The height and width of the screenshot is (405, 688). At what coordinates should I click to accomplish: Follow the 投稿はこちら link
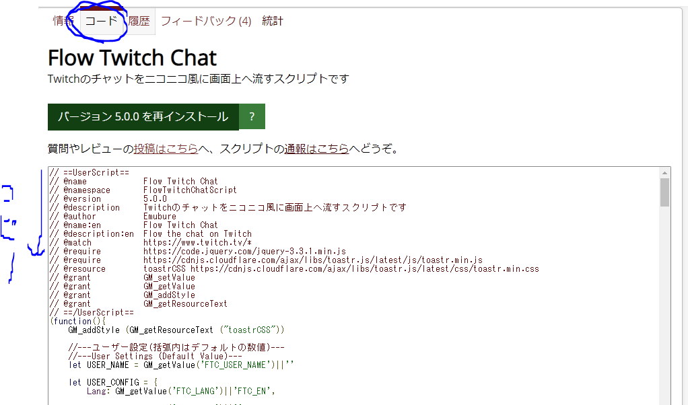click(x=166, y=149)
